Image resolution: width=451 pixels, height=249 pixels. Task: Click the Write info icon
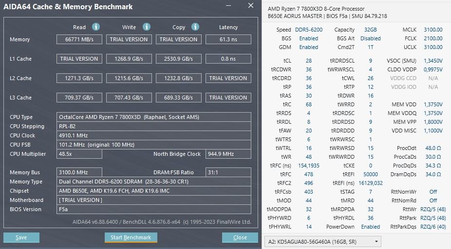147,27
